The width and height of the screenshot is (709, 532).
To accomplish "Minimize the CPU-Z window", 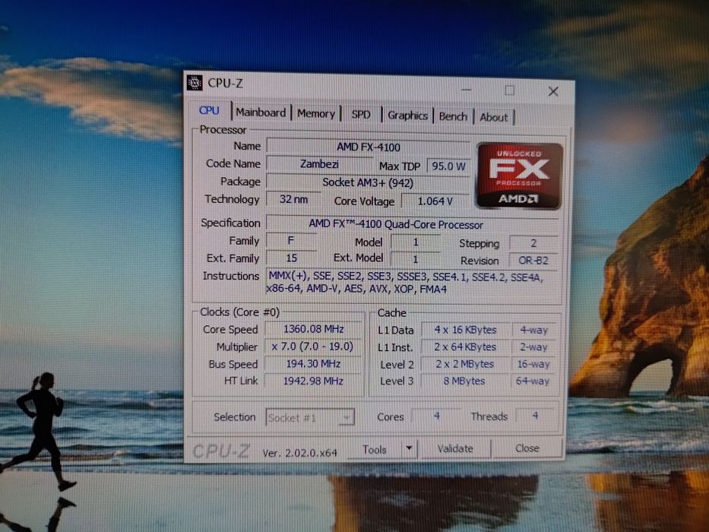I will point(467,90).
